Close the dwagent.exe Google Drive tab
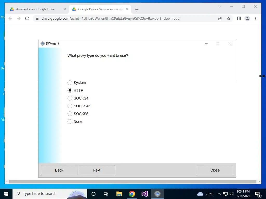Viewport: 266px width, 199px height. click(65, 9)
